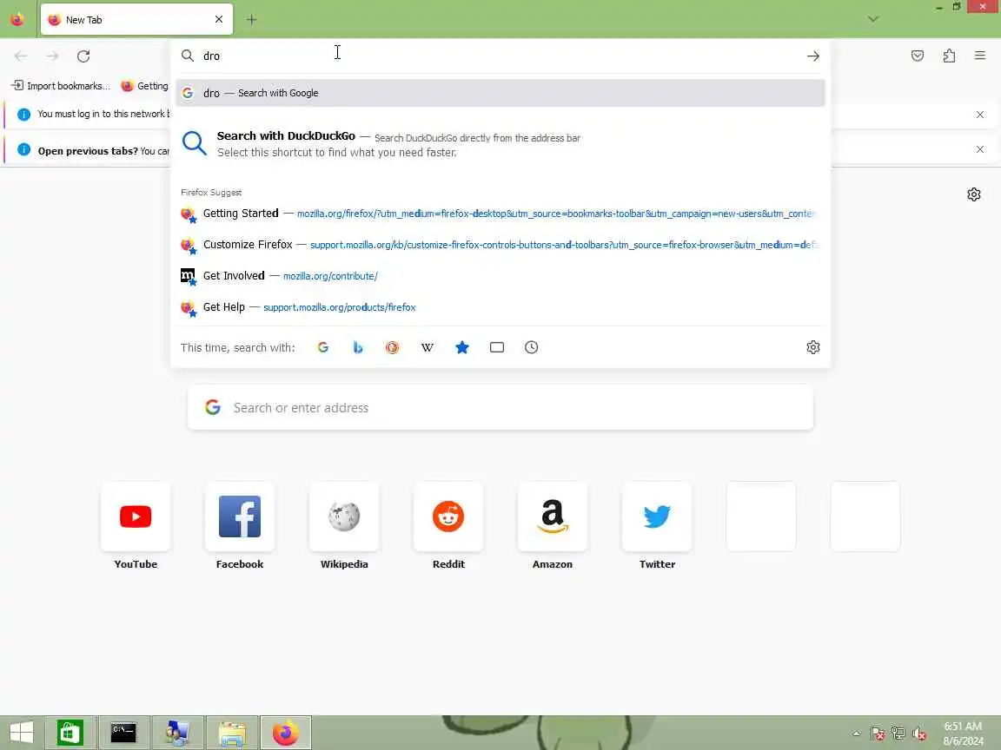Click the Action Center flag icon

[877, 734]
